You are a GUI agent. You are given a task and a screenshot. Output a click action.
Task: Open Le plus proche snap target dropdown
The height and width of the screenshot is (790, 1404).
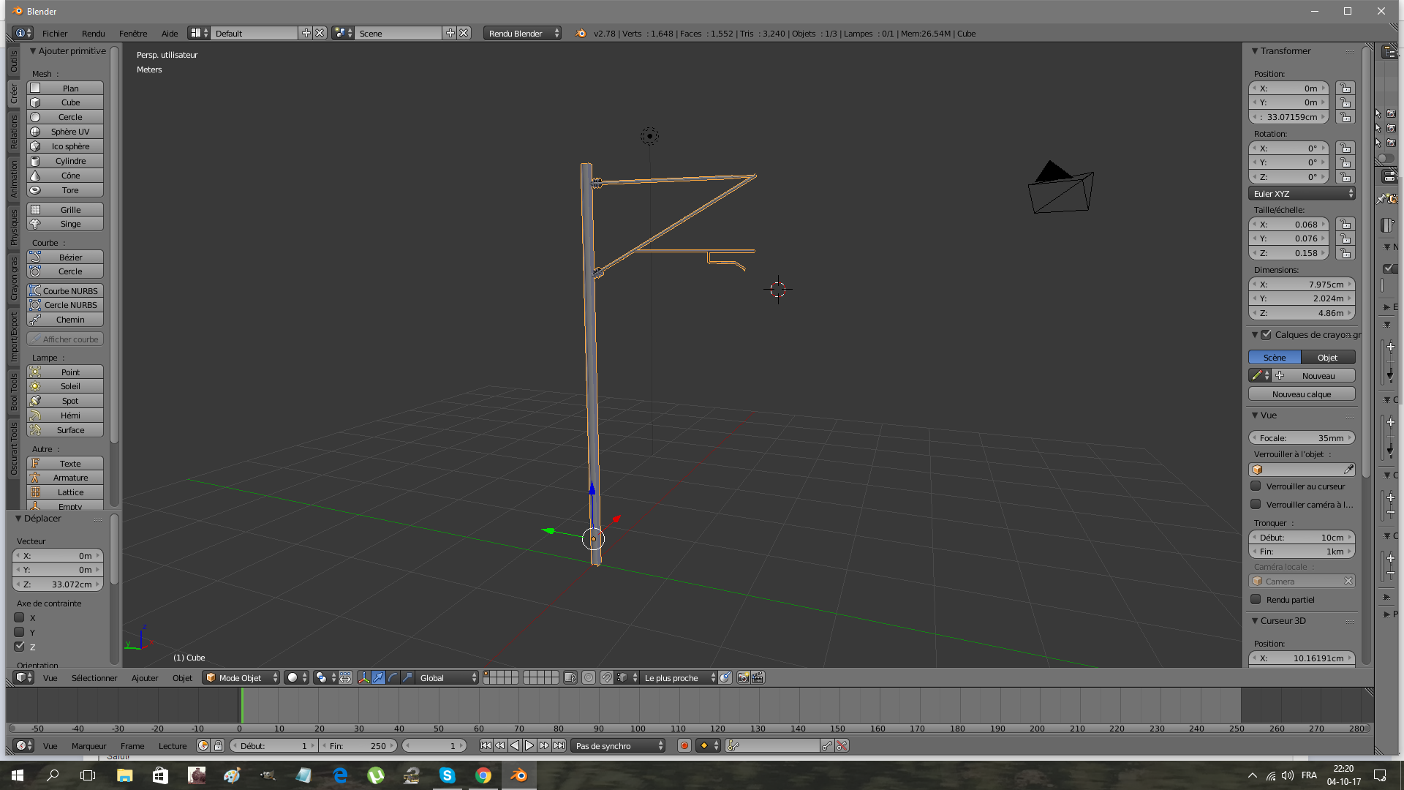click(679, 677)
